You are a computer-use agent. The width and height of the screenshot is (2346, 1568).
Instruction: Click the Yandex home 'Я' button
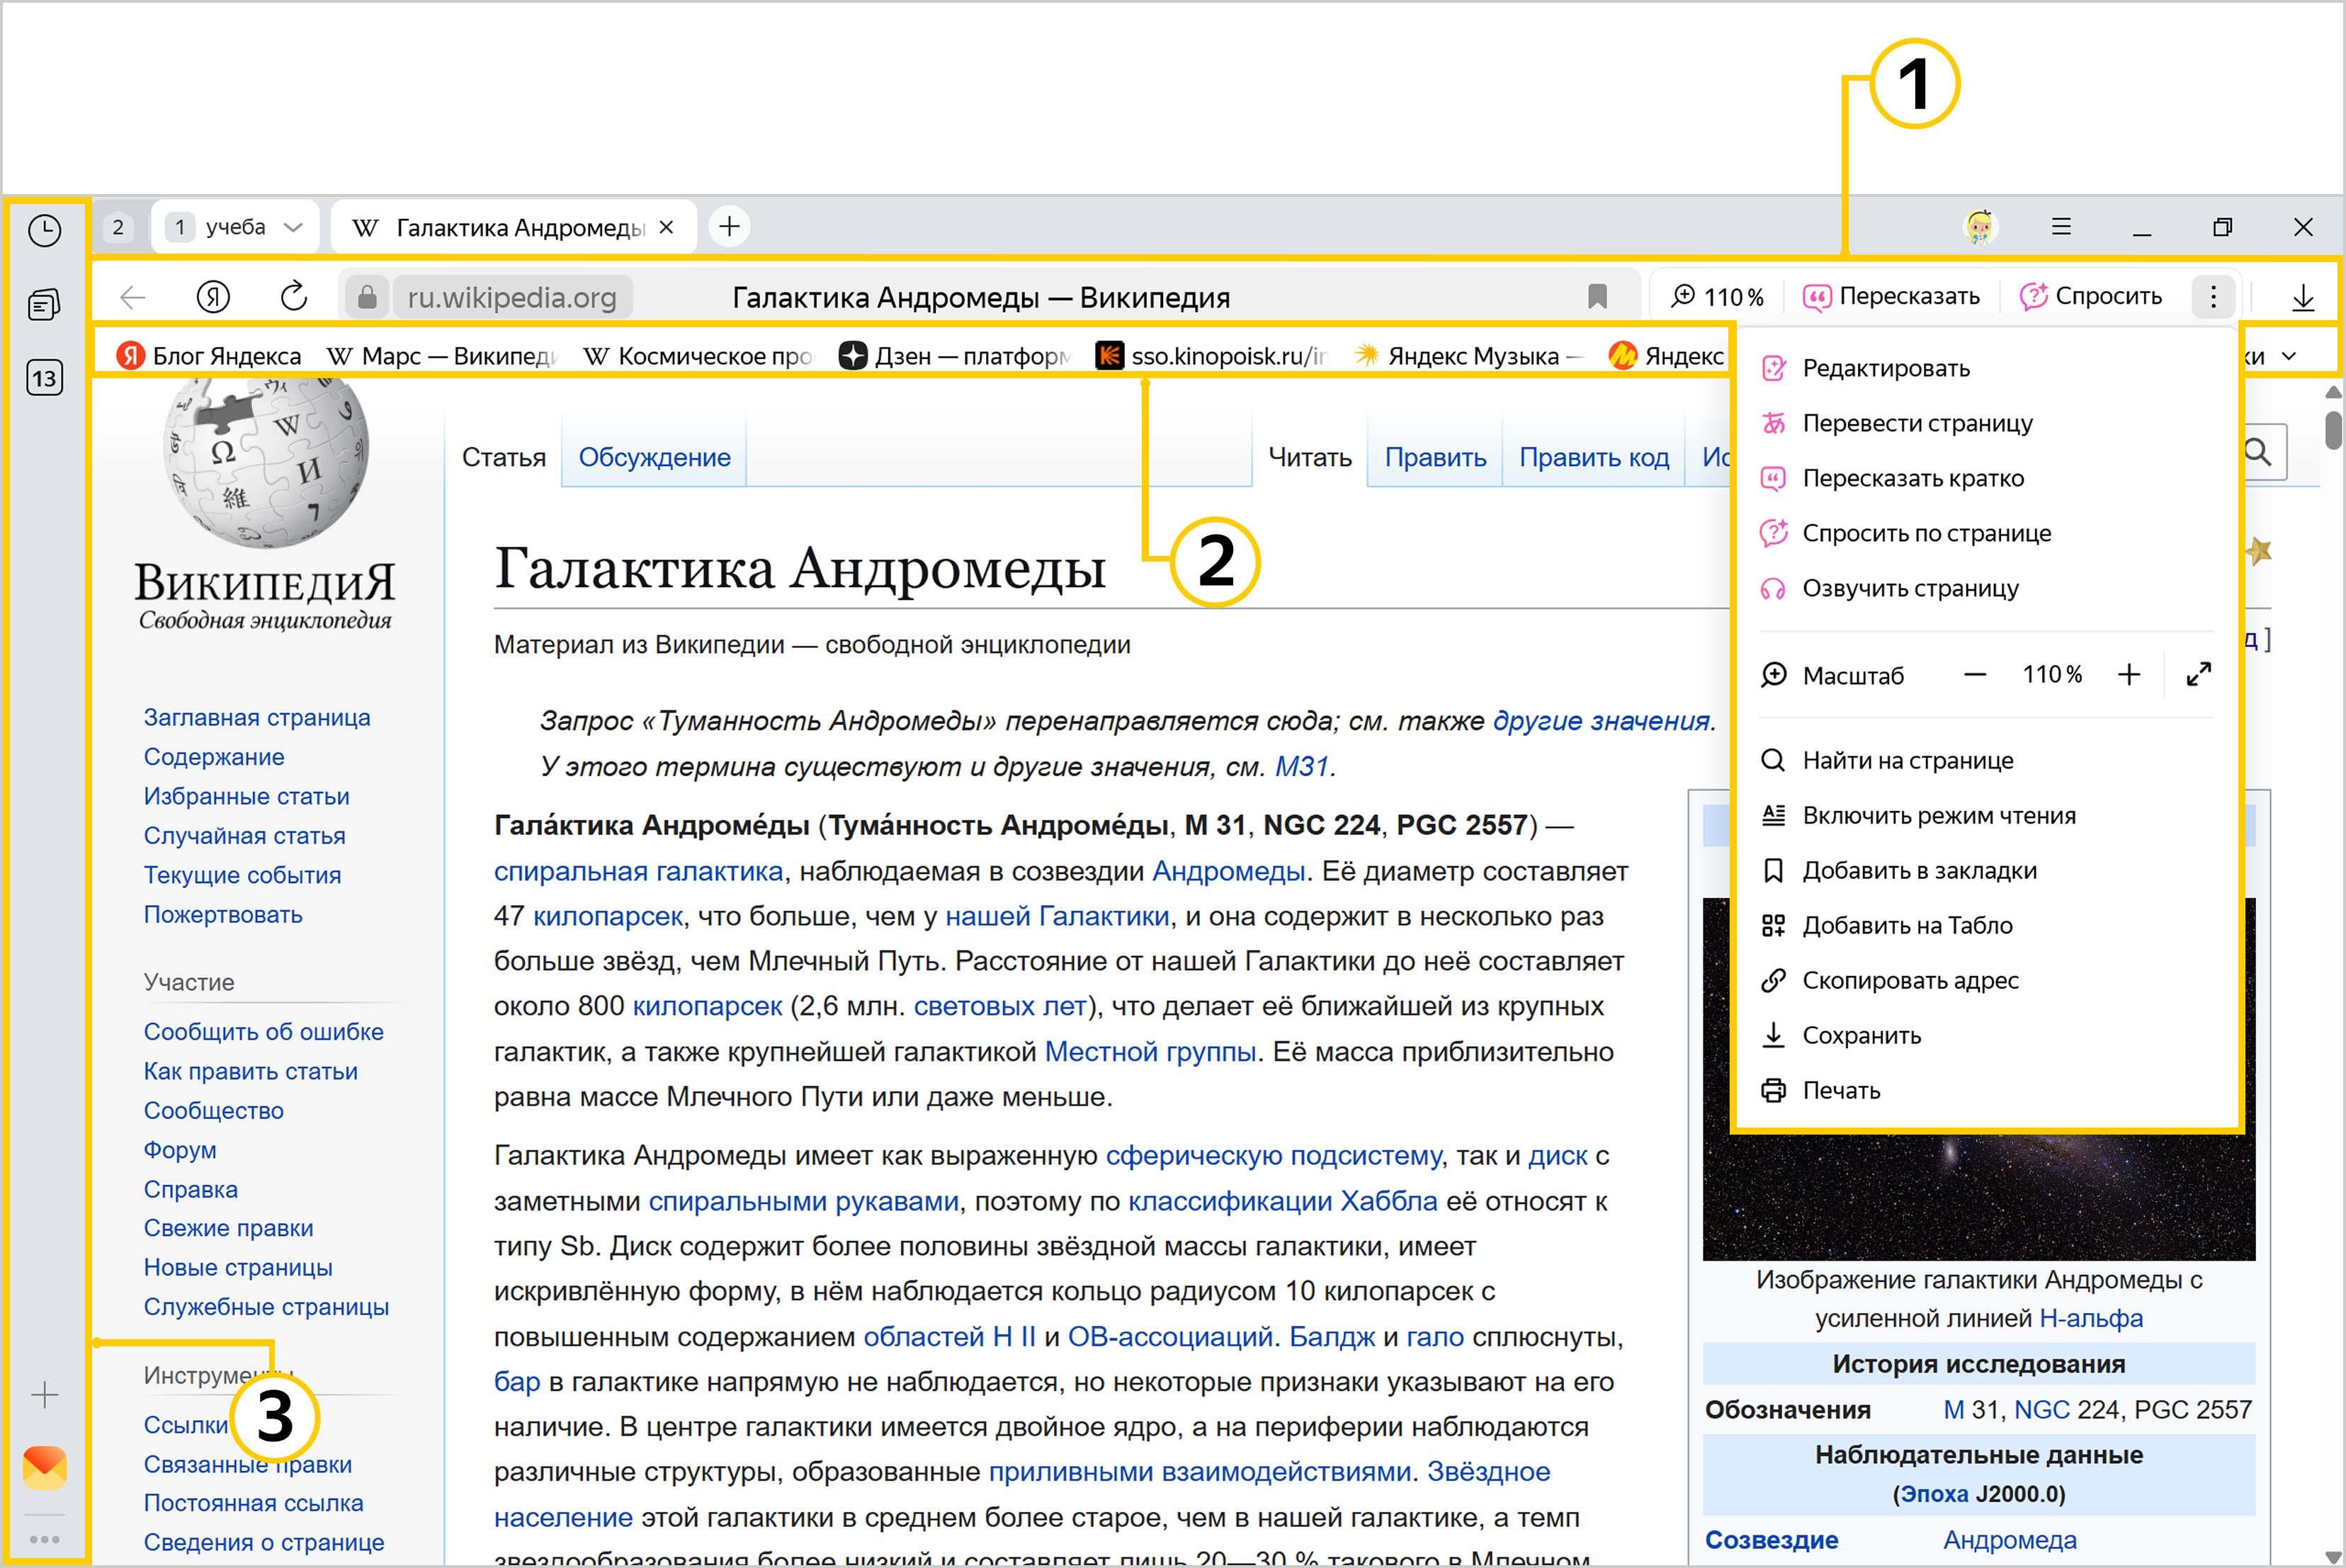click(x=213, y=297)
